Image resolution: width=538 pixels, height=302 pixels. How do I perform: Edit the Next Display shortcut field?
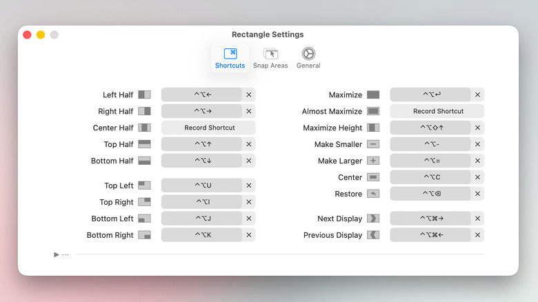[x=430, y=219]
